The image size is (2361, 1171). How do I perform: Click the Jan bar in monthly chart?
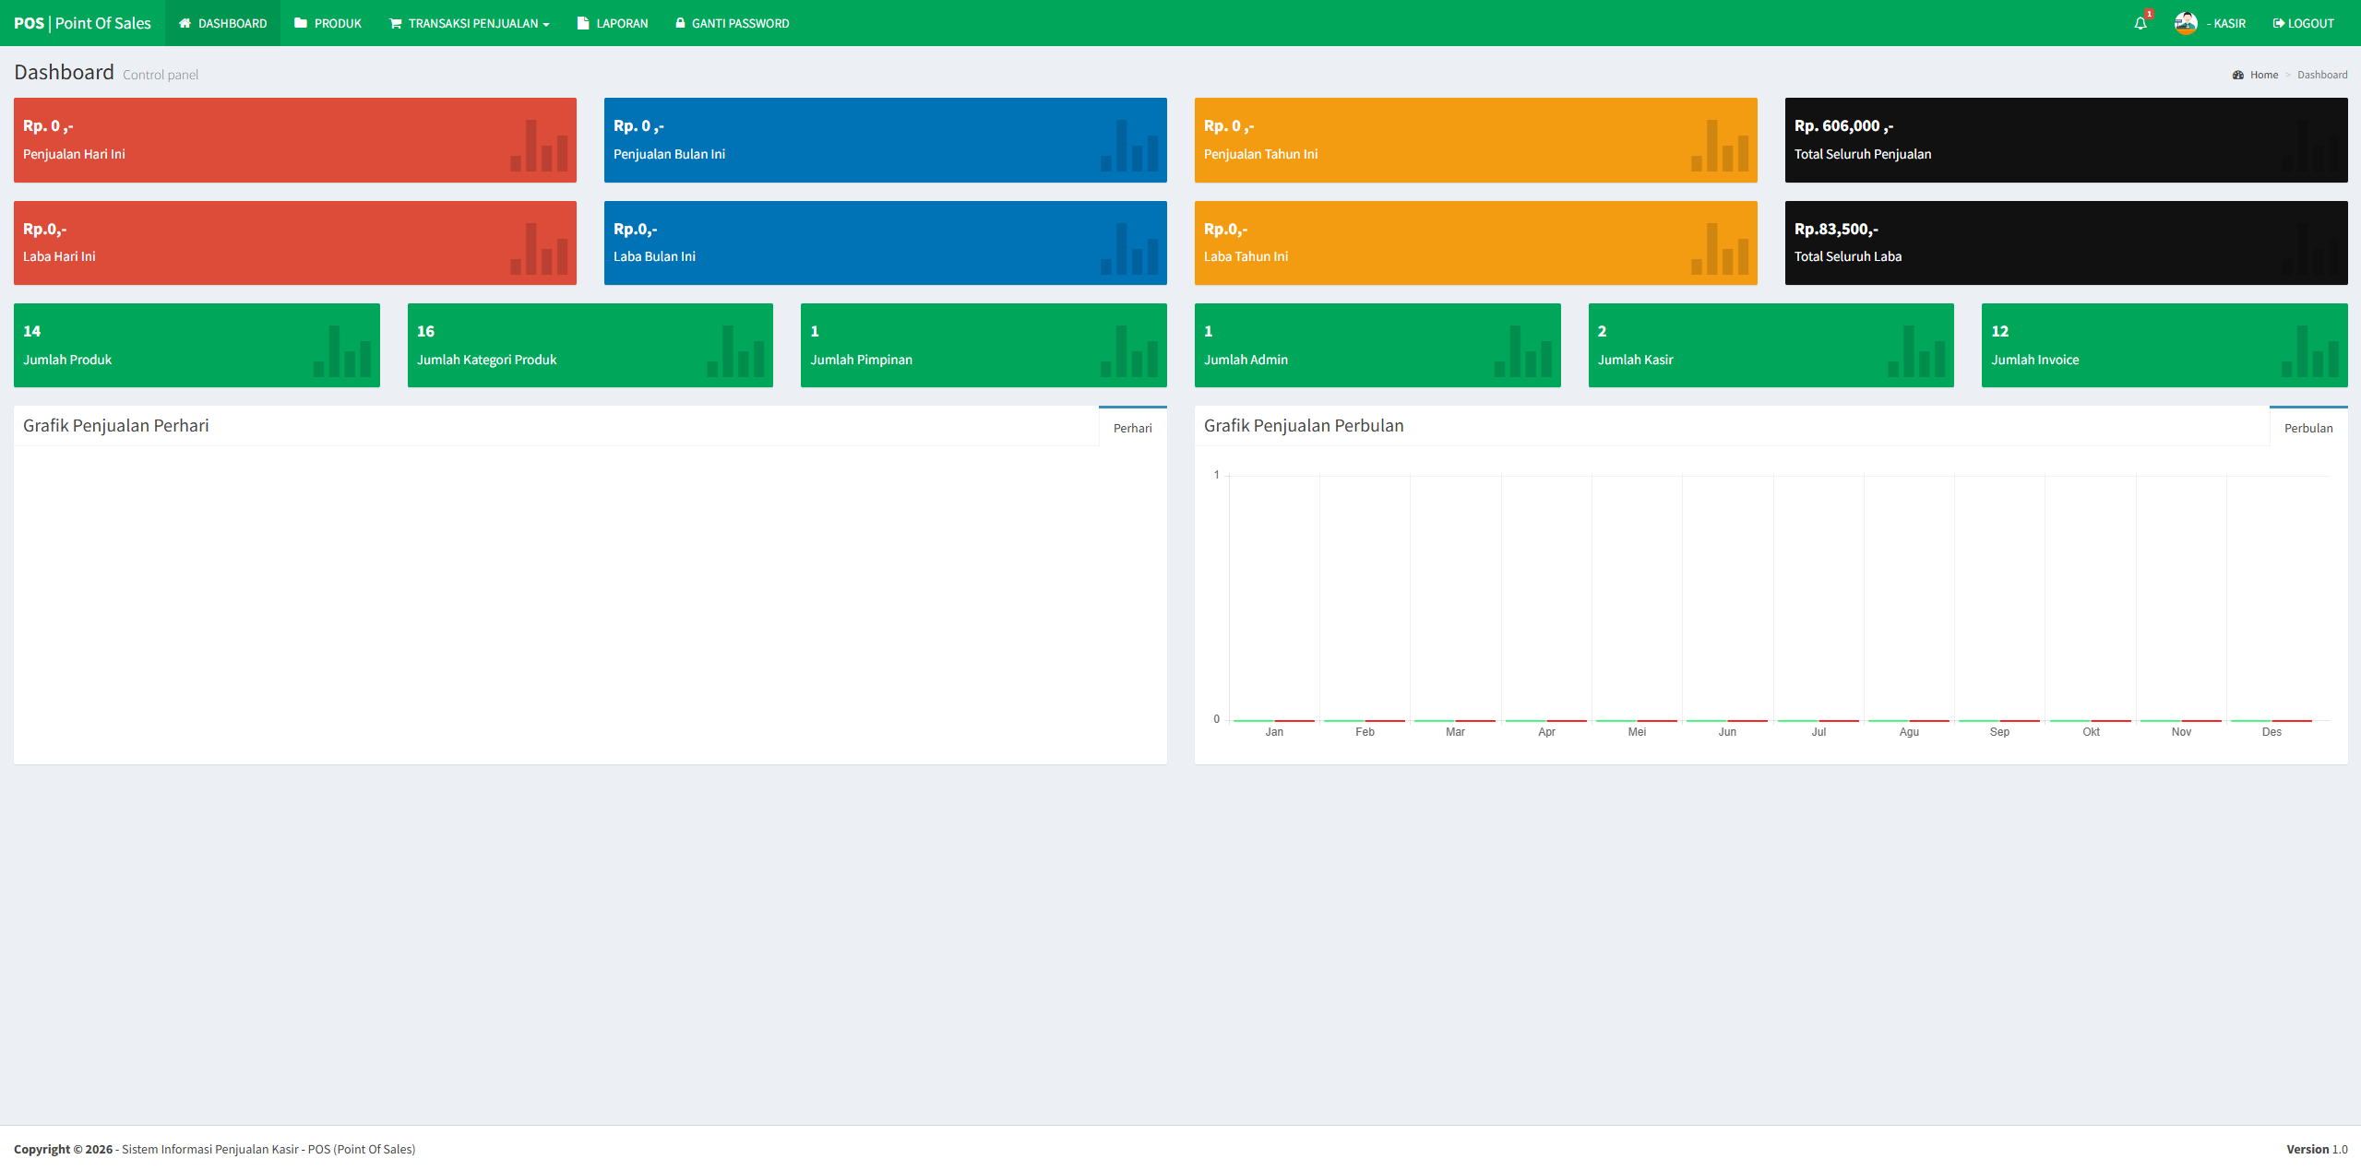pos(1273,720)
